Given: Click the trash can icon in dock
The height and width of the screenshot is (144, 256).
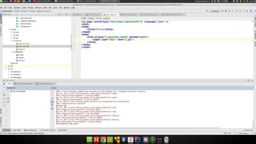Looking at the screenshot, I should pos(166,140).
